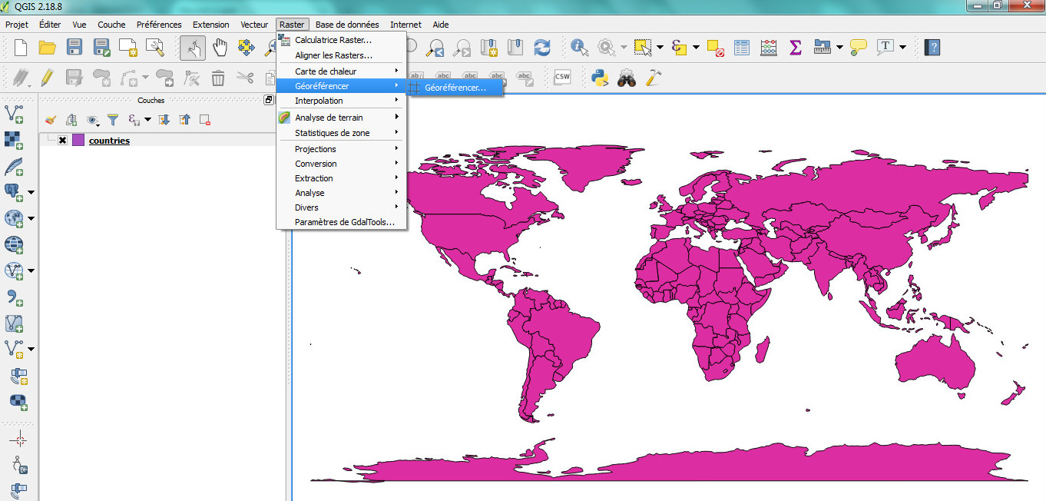Click the delete selected trash icon
1046x501 pixels.
[x=218, y=77]
